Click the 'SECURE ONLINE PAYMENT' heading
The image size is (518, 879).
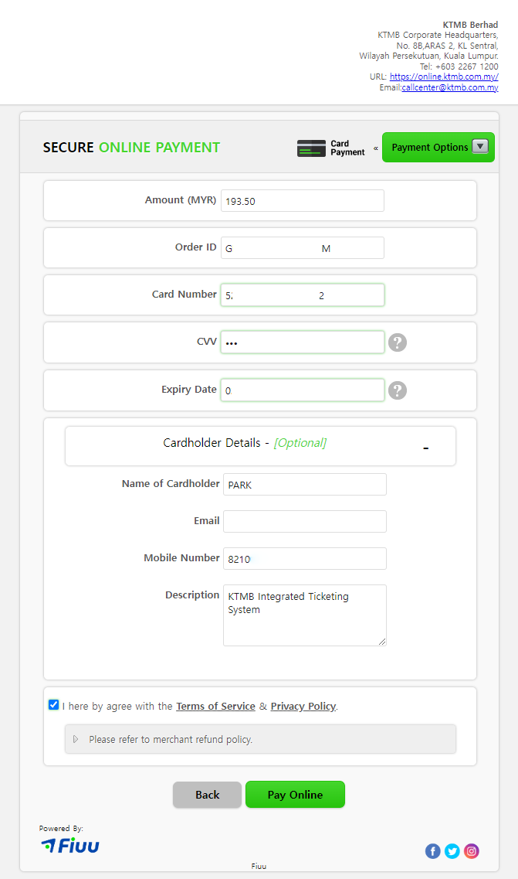[131, 148]
